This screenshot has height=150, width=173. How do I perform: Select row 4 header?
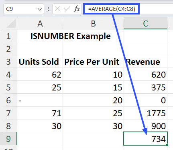(8, 74)
